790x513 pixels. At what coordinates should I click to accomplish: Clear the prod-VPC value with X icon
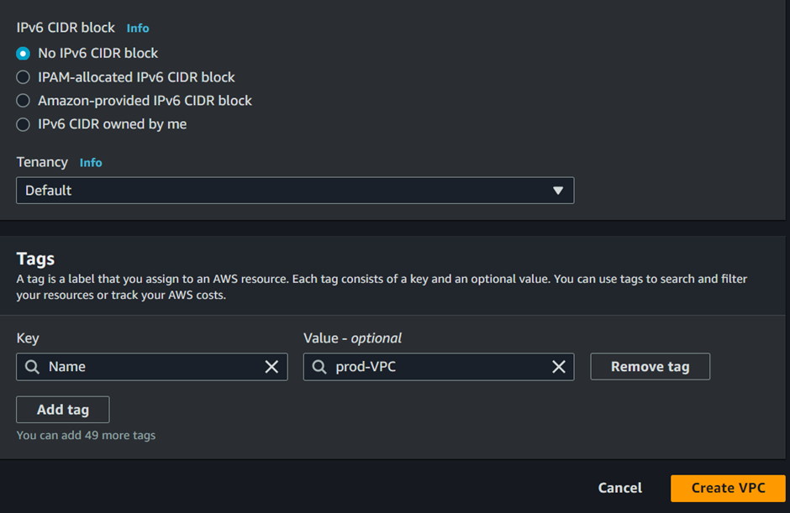pos(558,367)
